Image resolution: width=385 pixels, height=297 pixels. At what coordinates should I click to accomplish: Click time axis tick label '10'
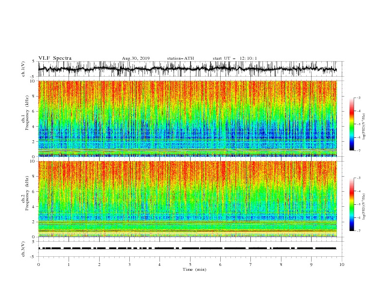pos(342,264)
